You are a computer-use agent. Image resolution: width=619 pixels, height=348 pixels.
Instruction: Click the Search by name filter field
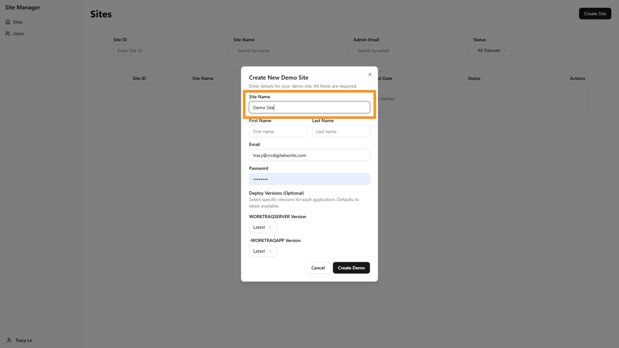pyautogui.click(x=290, y=50)
